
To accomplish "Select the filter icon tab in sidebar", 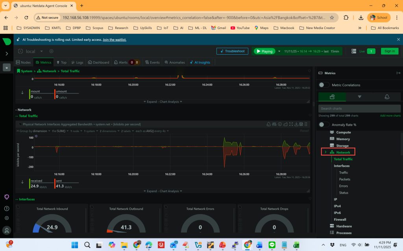I will (x=359, y=97).
